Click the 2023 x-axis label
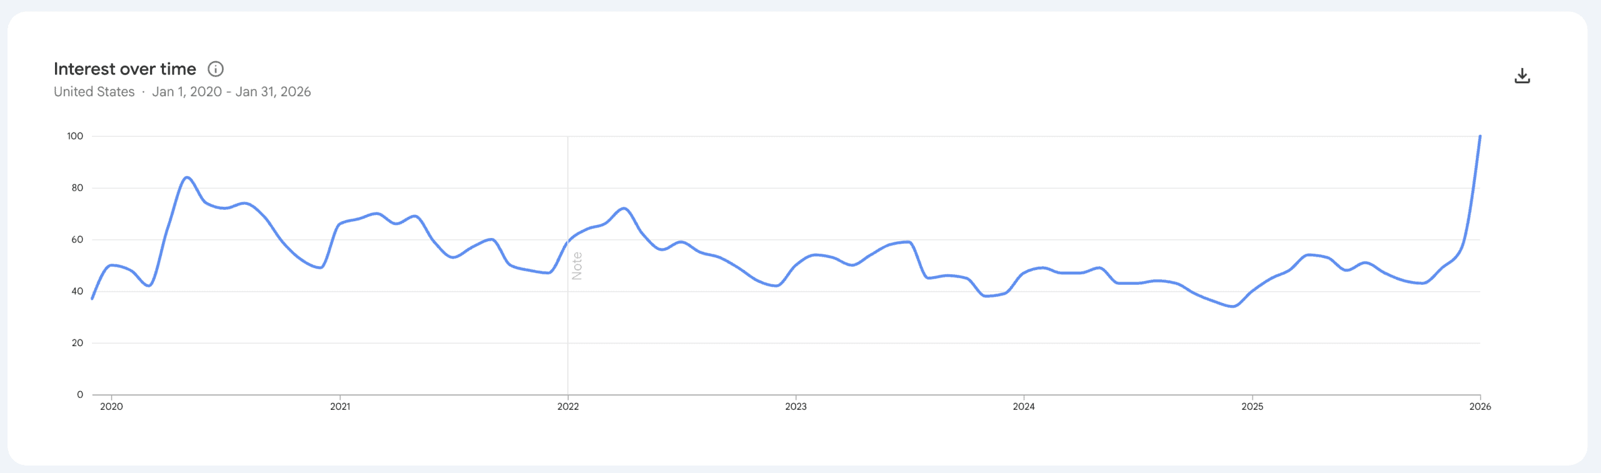1601x473 pixels. click(795, 407)
